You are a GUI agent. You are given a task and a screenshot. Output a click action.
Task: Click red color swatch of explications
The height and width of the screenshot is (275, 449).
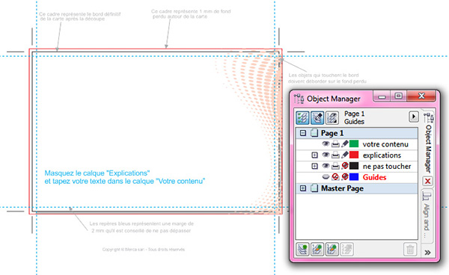coord(354,155)
